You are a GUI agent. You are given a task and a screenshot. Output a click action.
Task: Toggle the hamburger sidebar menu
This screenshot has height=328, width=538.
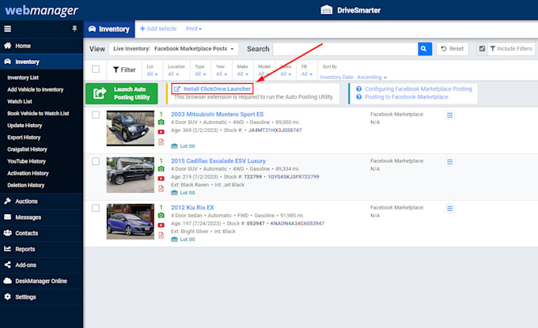(8, 28)
